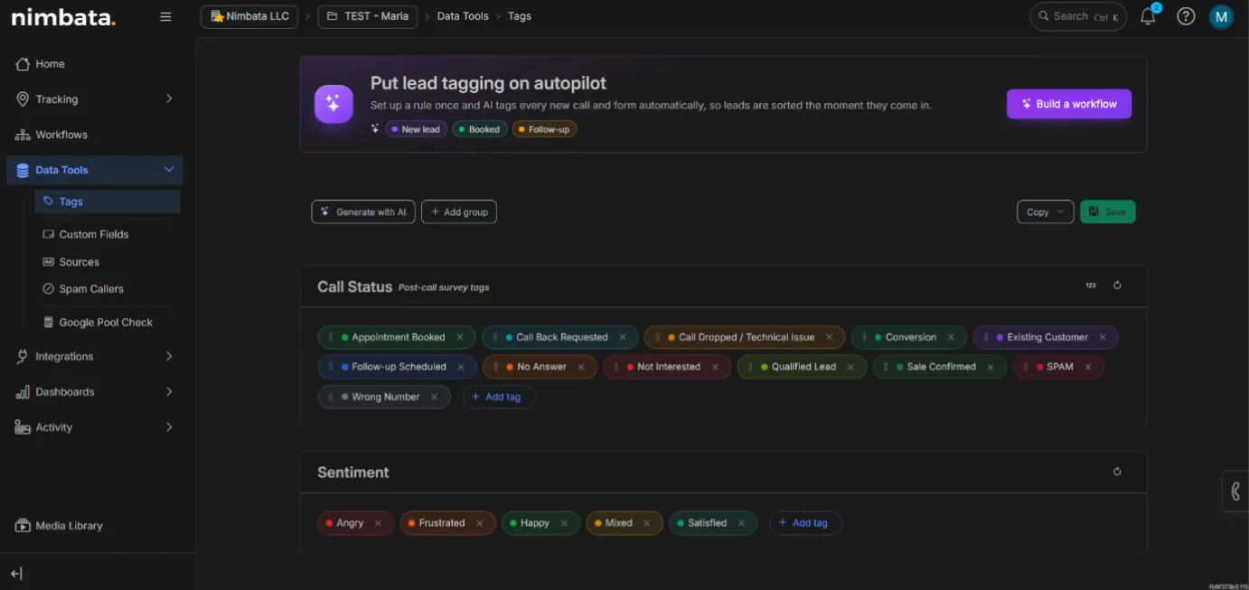This screenshot has width=1249, height=590.
Task: Open the TEST - Maria project selector
Action: (x=368, y=16)
